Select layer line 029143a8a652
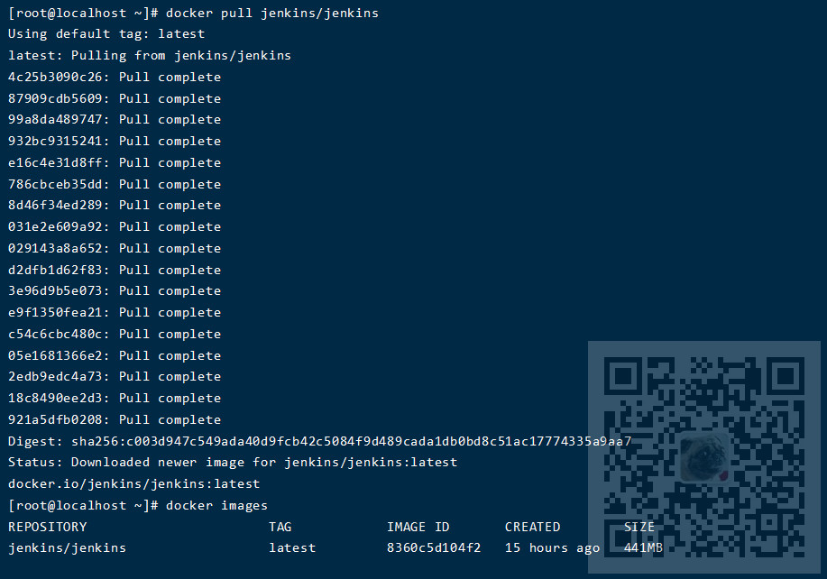 coord(115,248)
